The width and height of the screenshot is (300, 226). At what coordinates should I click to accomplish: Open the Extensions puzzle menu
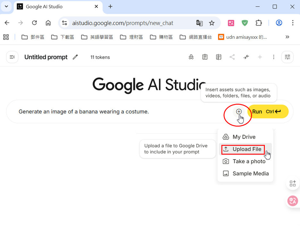[x=259, y=23]
